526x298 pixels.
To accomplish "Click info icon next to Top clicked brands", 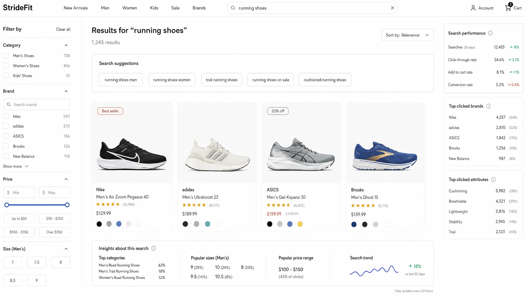I will (x=488, y=106).
